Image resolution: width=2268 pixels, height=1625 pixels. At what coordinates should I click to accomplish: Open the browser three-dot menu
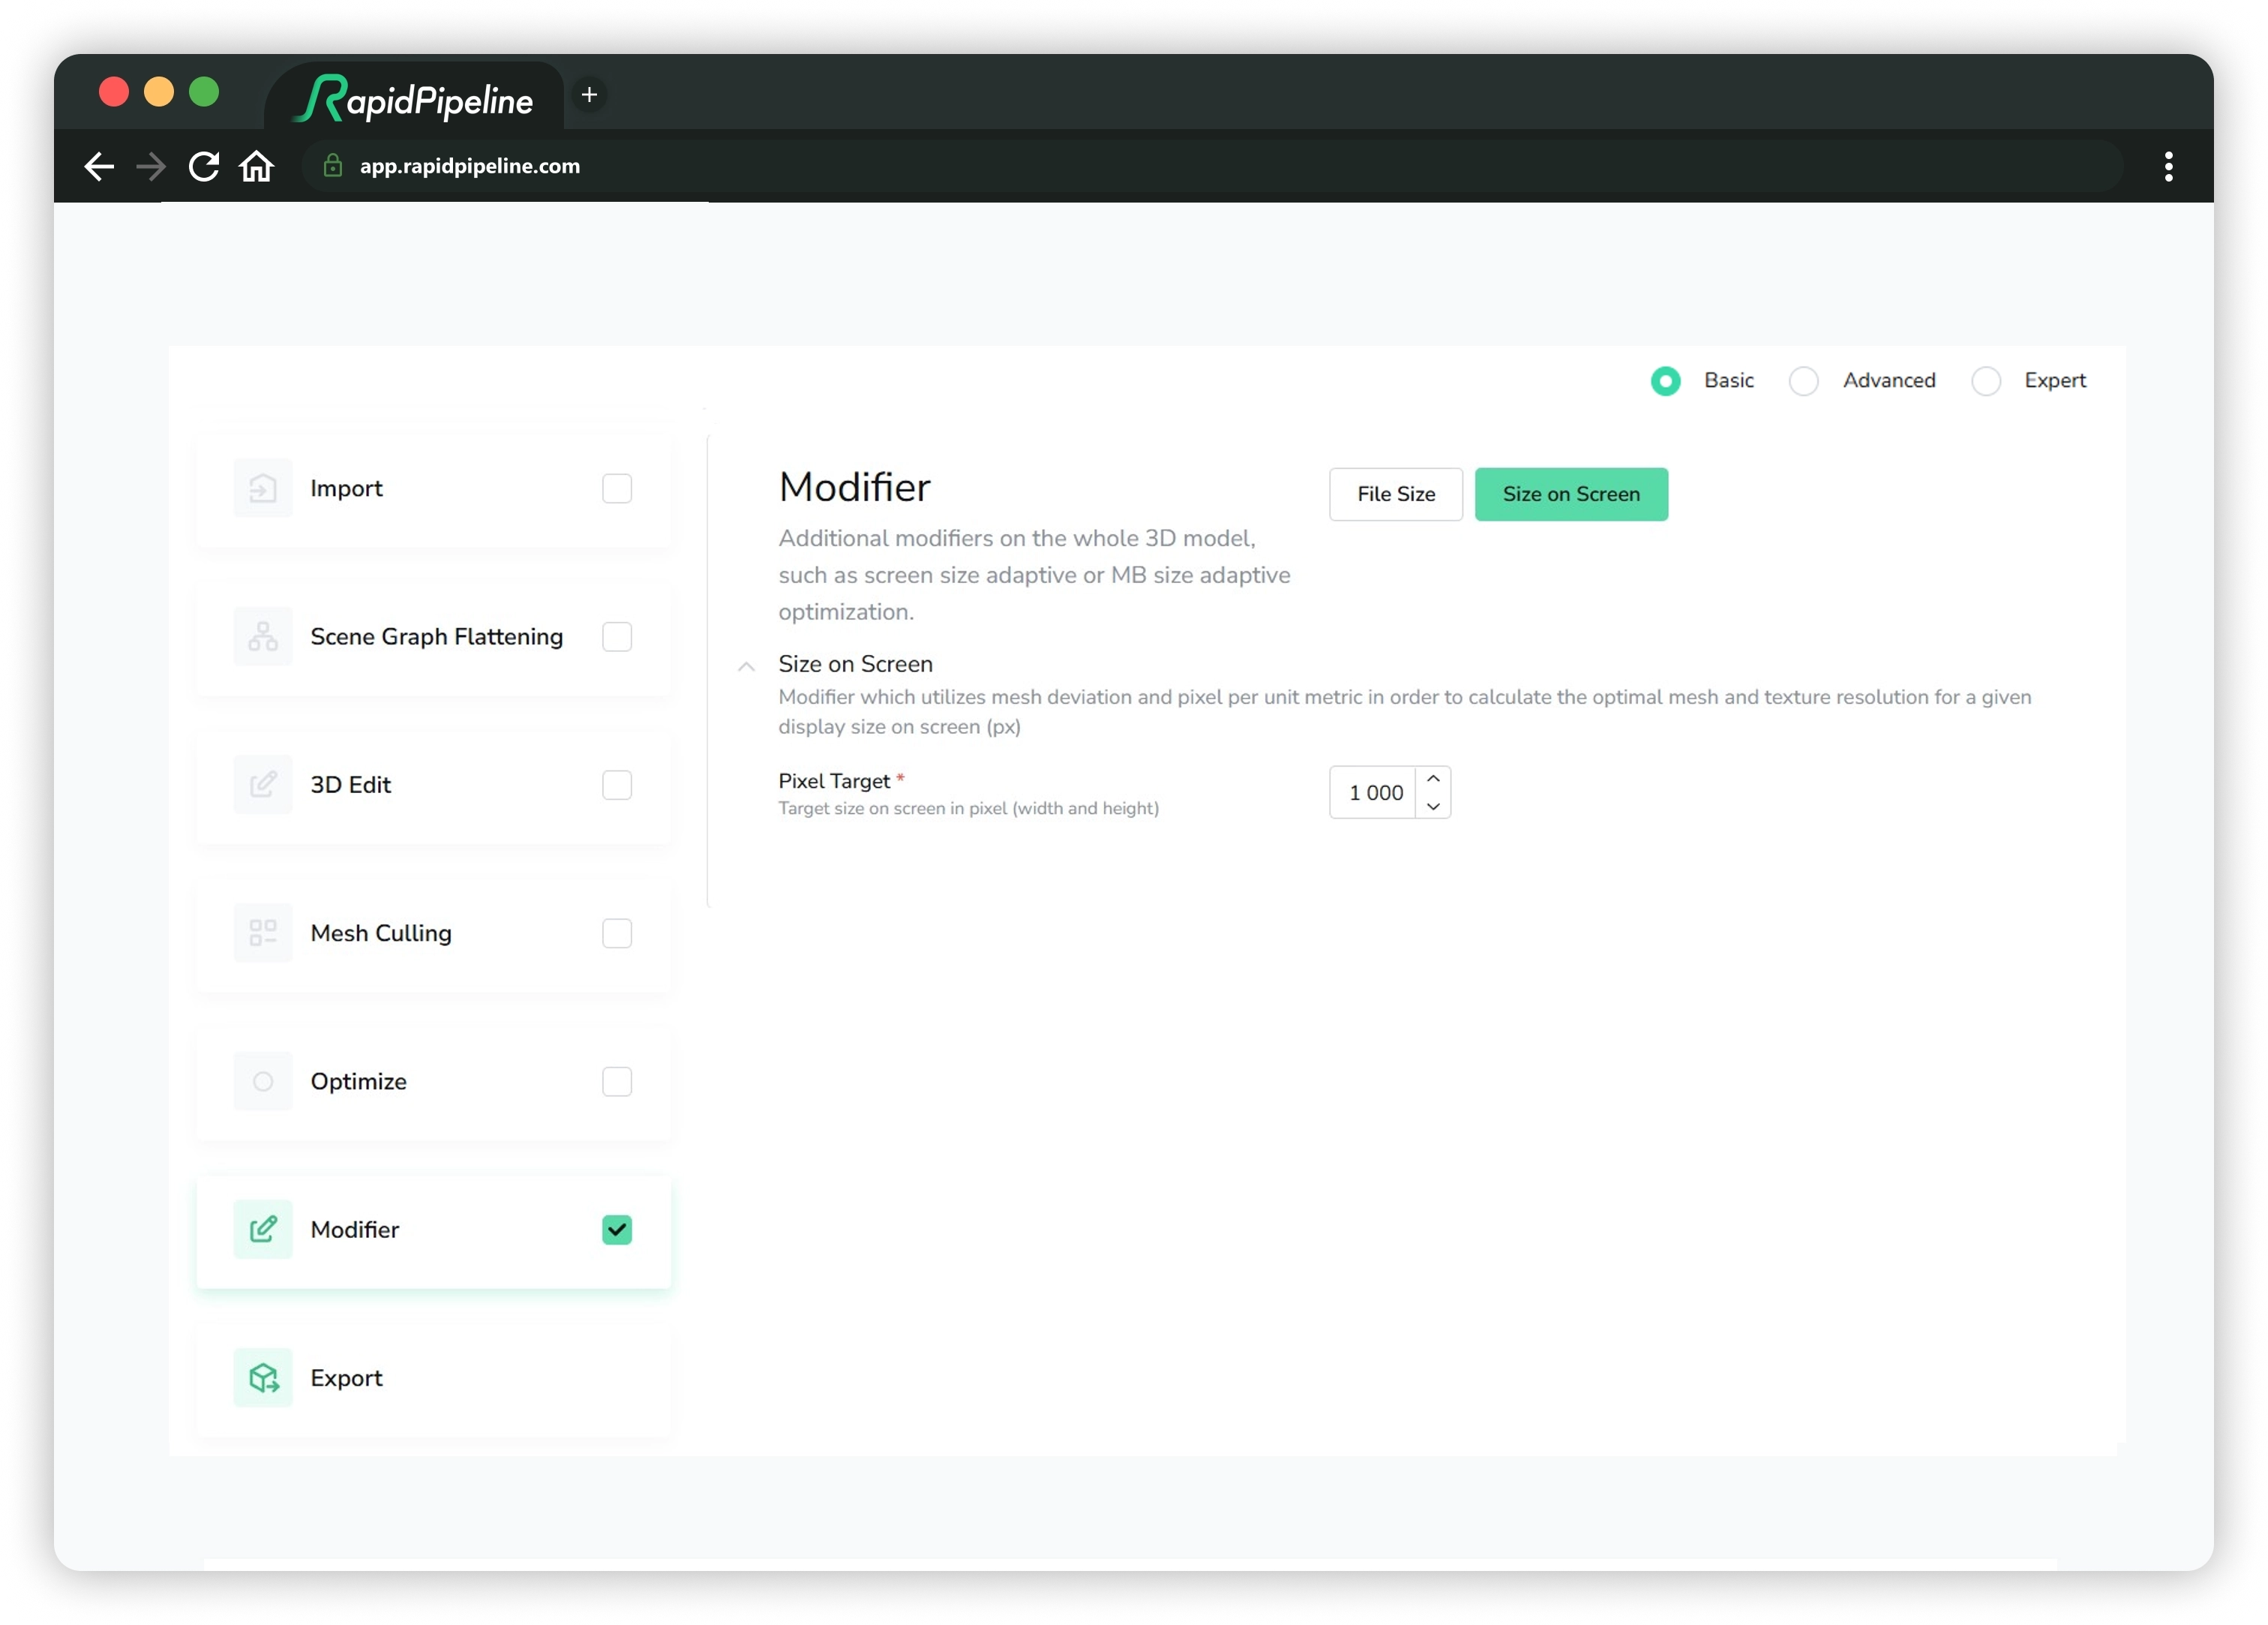pos(2168,166)
